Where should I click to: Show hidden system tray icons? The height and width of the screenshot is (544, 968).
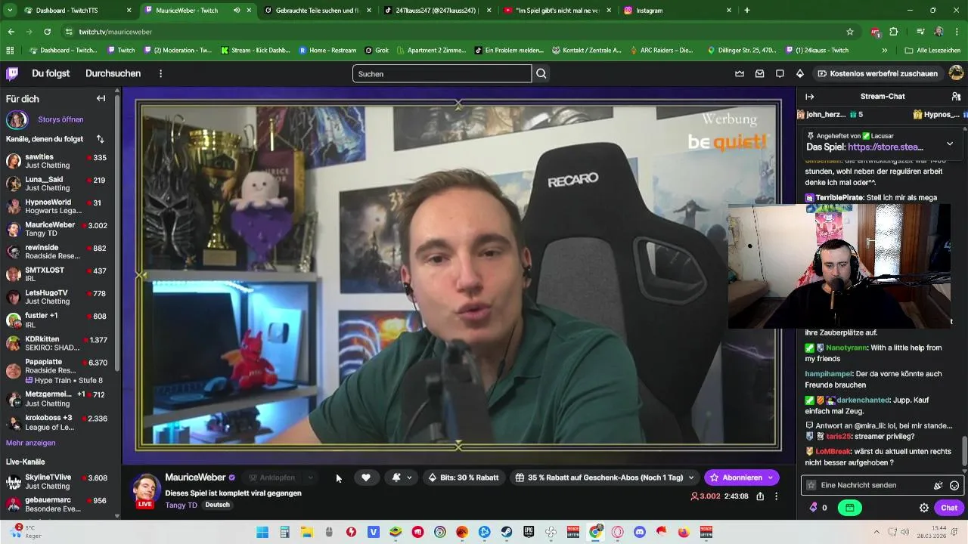[x=876, y=532]
